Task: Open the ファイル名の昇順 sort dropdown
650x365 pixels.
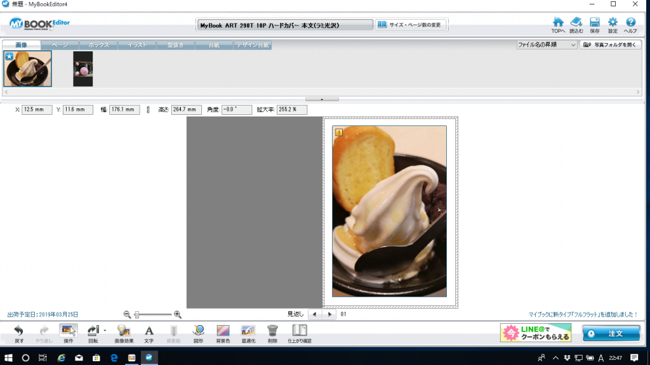Action: 547,45
